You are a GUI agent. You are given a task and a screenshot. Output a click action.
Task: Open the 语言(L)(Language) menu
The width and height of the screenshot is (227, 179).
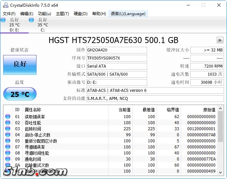[x=128, y=14]
